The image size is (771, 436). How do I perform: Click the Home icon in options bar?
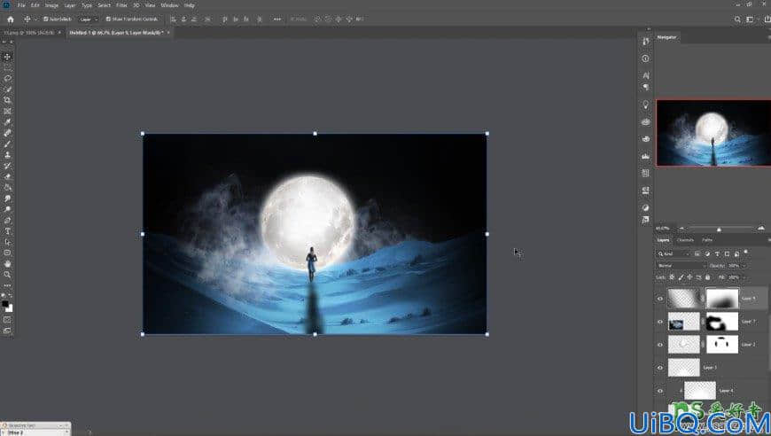point(11,19)
